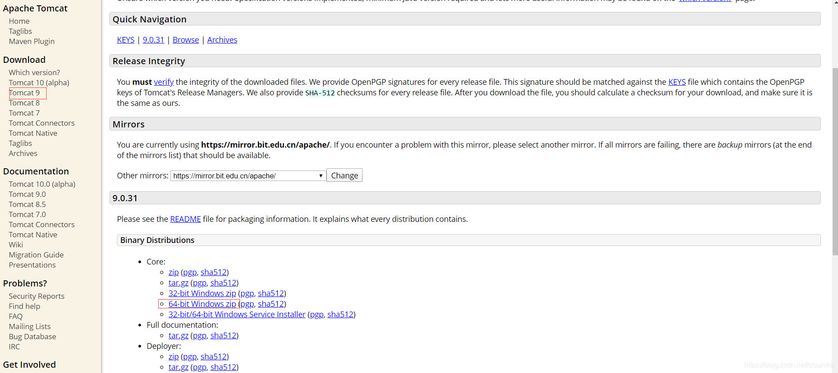Open sha512 for Full documentation tar.gz

(223, 336)
